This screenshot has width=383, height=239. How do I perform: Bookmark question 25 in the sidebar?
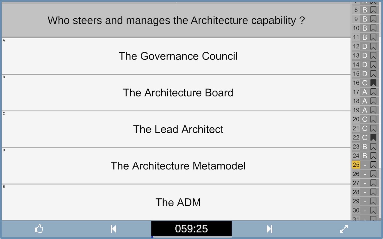[373, 165]
